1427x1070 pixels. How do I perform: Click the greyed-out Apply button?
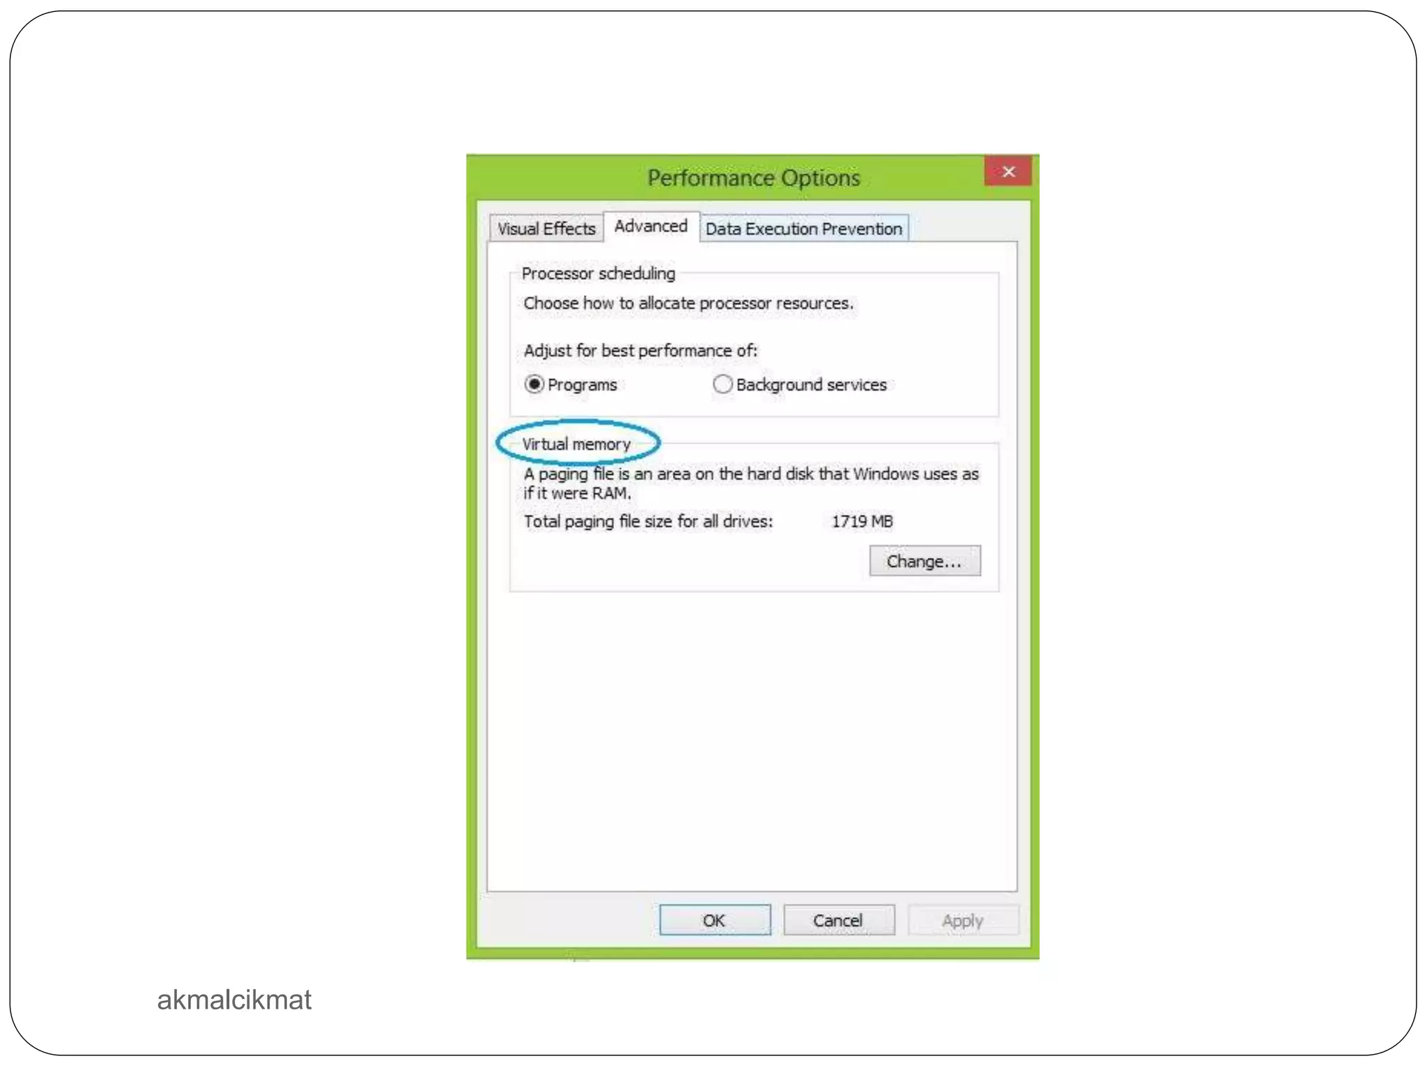pyautogui.click(x=963, y=920)
